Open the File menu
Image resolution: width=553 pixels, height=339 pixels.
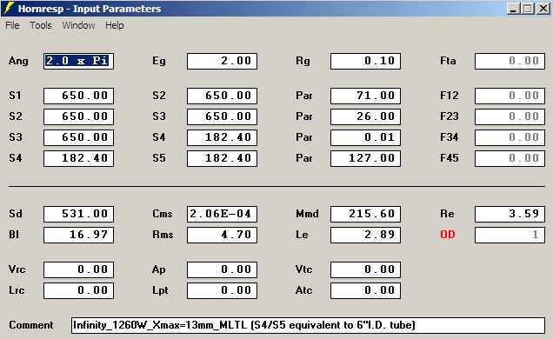tap(12, 25)
